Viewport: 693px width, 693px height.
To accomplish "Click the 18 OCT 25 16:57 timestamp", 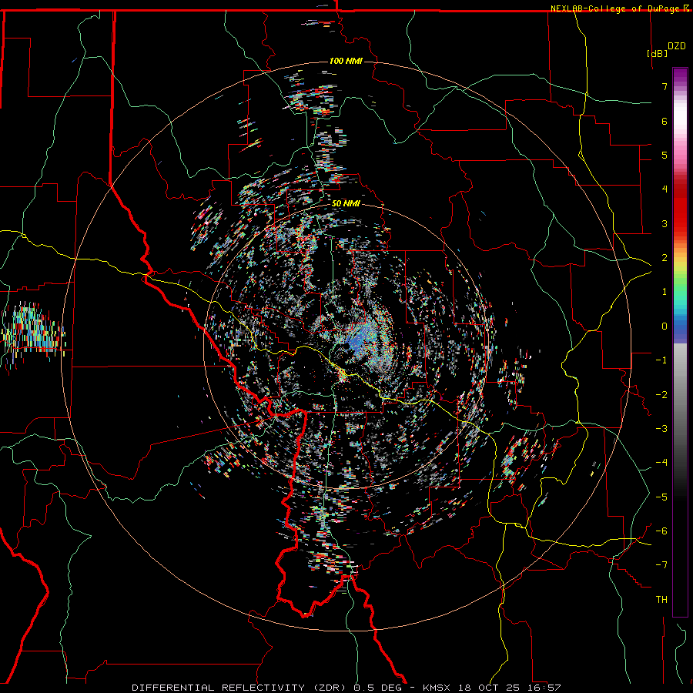I will 511,688.
